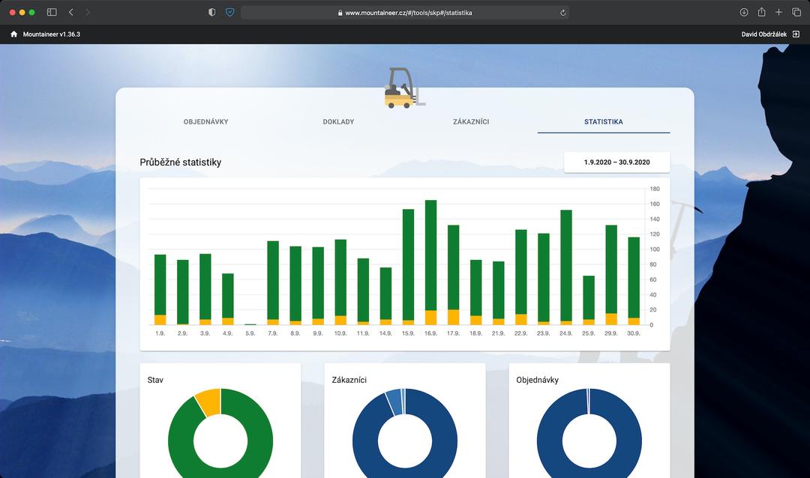
Task: Click the David Obdržálek user name
Action: [764, 34]
